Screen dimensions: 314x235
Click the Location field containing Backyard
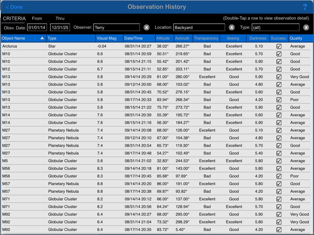(199, 28)
